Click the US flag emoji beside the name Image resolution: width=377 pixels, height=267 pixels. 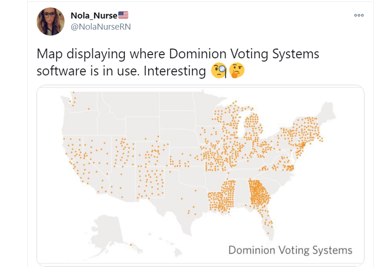[123, 16]
